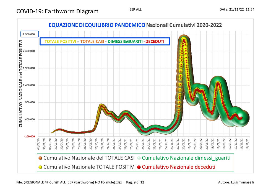This screenshot has width=271, height=192.
Task: Click the file name footer text
Action: click(69, 182)
